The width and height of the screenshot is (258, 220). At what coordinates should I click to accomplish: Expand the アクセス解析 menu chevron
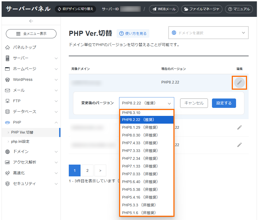pos(56,162)
